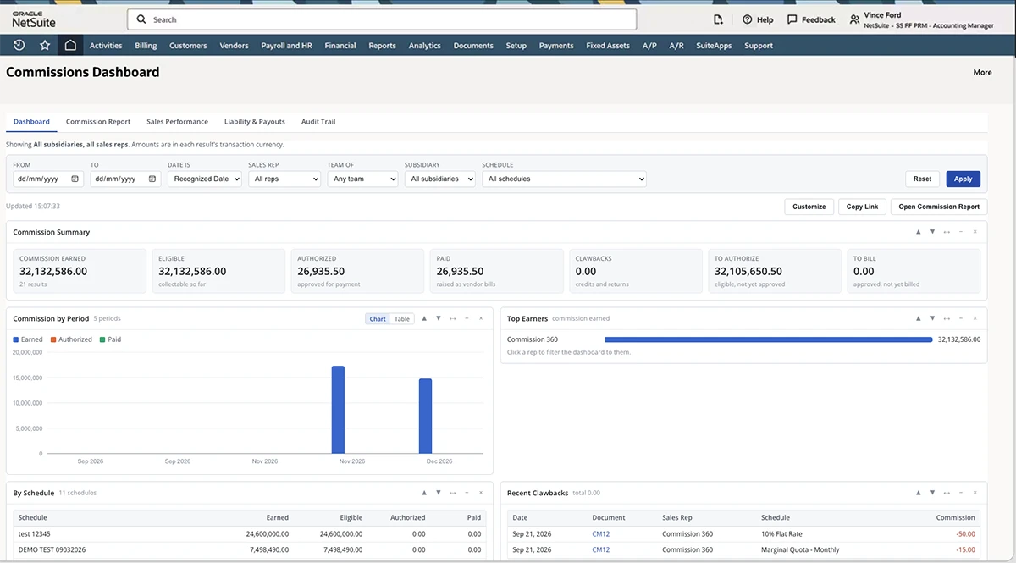Image resolution: width=1016 pixels, height=563 pixels.
Task: Toggle width of Commission by Period panel
Action: tap(452, 318)
